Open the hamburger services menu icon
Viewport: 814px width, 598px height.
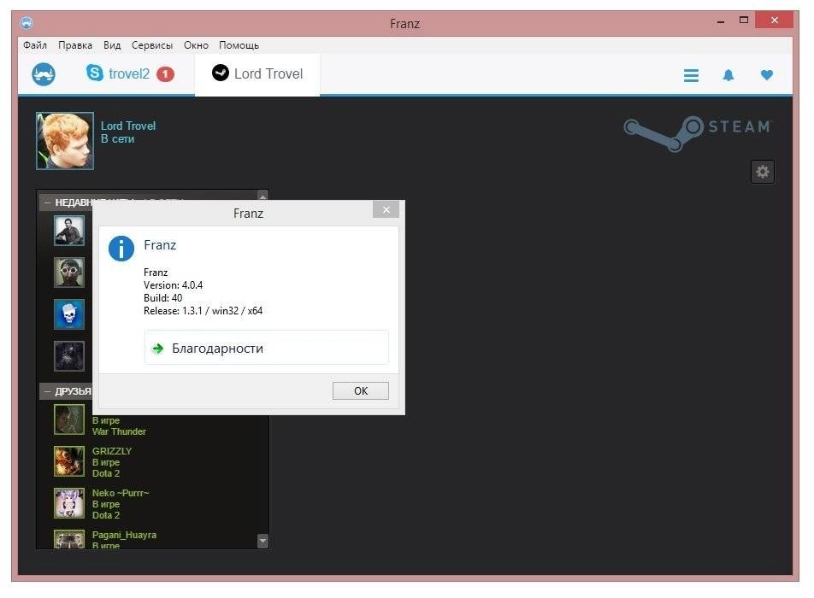691,76
